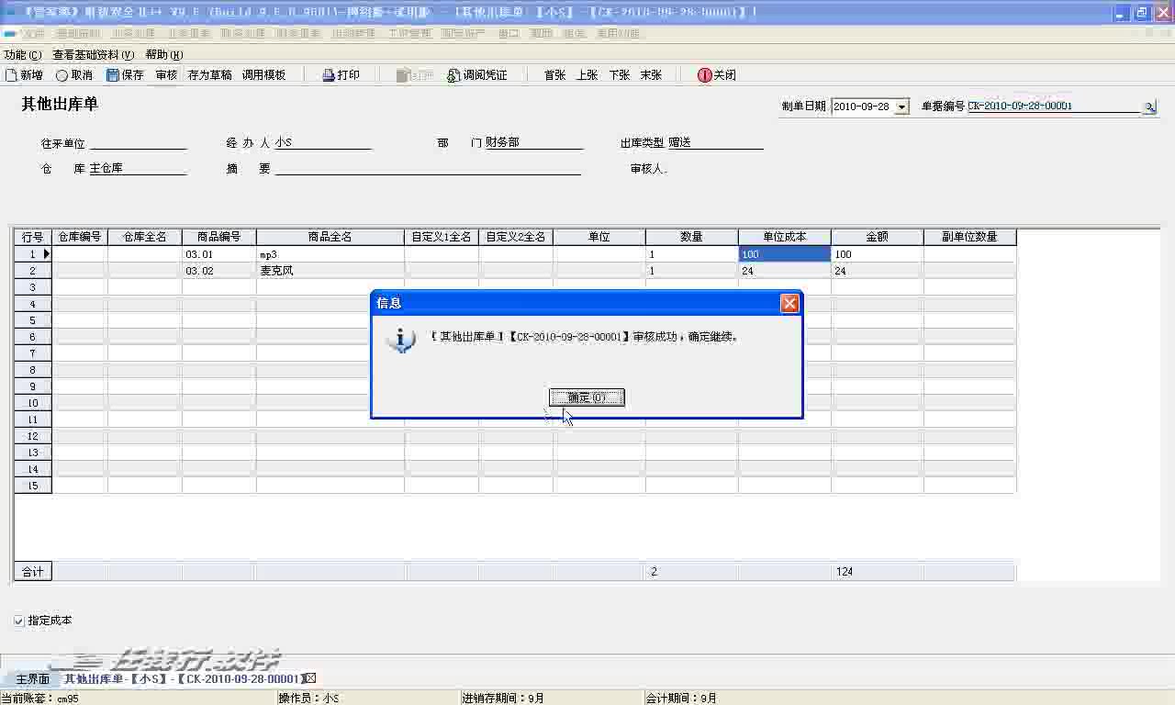Click the highlighted unit cost cell 100
Viewport: 1175px width, 705px height.
tap(785, 254)
